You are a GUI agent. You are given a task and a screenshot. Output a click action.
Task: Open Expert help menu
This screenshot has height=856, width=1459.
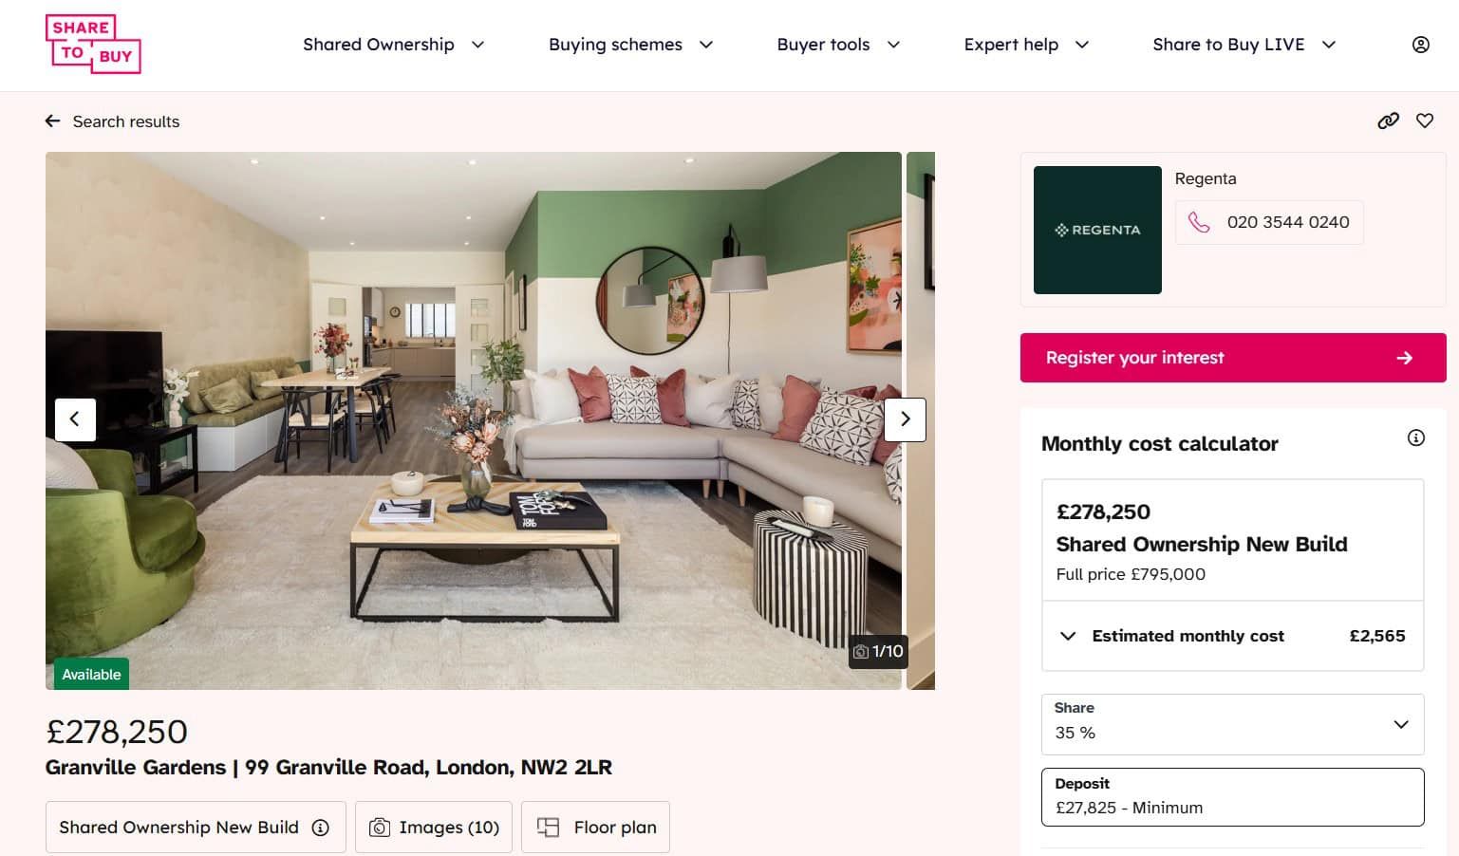[1026, 45]
